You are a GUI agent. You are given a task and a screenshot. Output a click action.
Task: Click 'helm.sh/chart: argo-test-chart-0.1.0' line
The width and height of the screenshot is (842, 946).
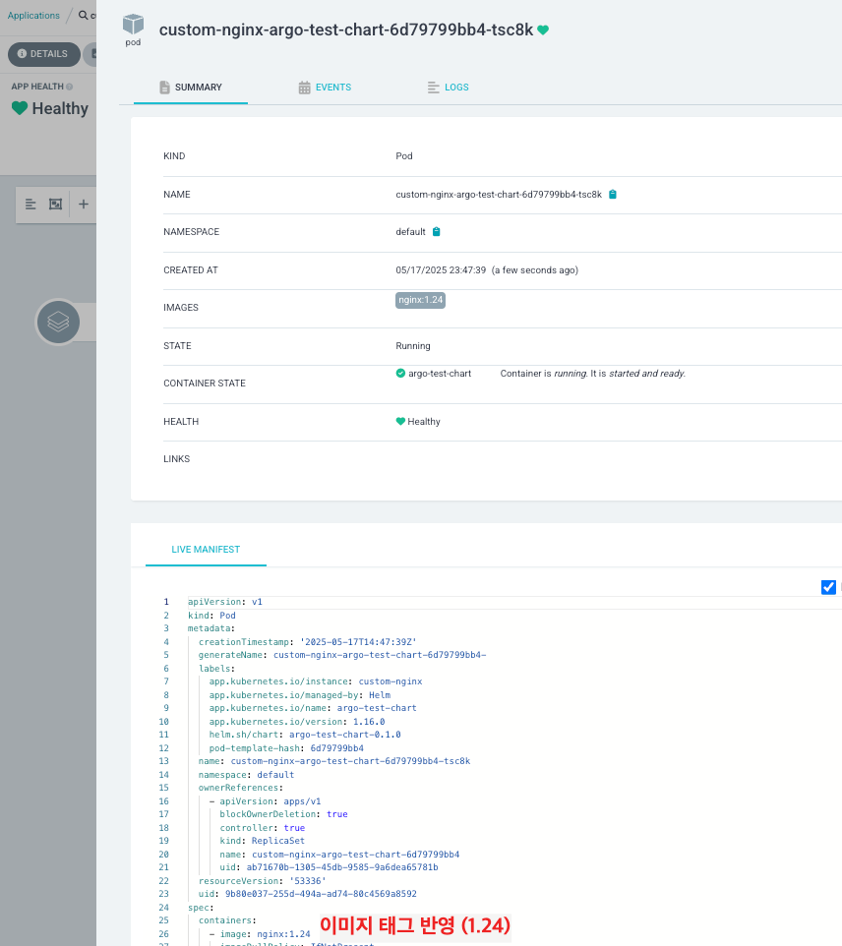click(305, 735)
